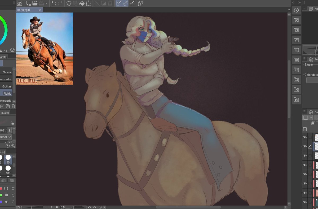Open the Navigator palette menu icon
This screenshot has width=318, height=209.
pos(304,8)
